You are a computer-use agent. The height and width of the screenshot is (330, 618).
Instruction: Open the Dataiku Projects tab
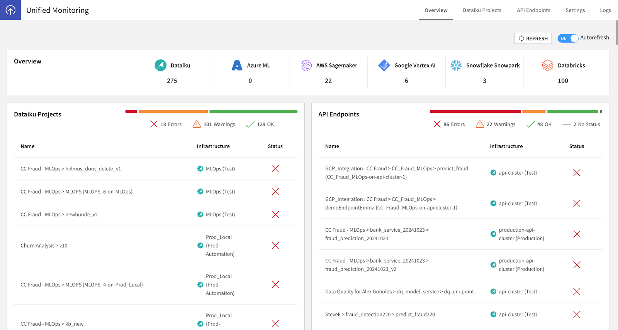[482, 10]
